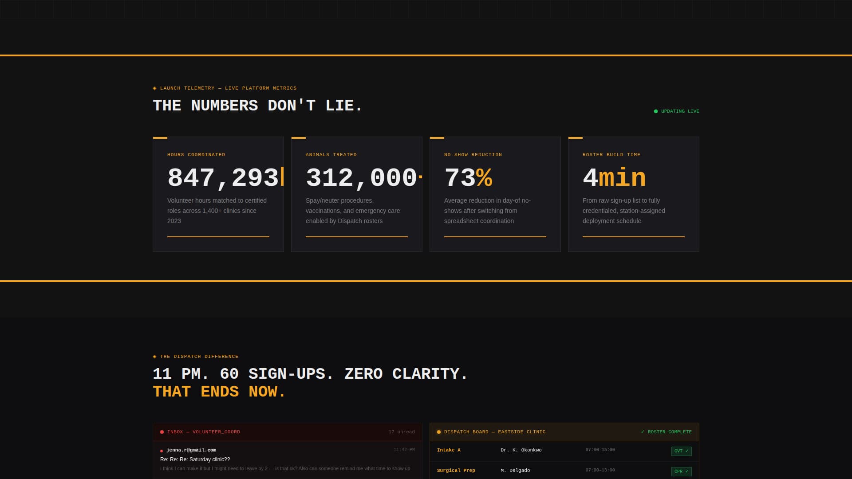852x479 pixels.
Task: Click the checkmark next to Roster Complete
Action: point(643,432)
